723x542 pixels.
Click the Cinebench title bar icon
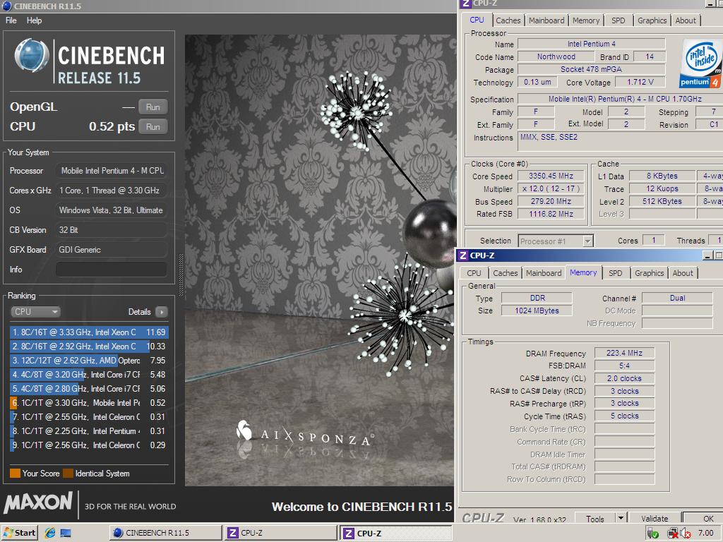point(6,6)
